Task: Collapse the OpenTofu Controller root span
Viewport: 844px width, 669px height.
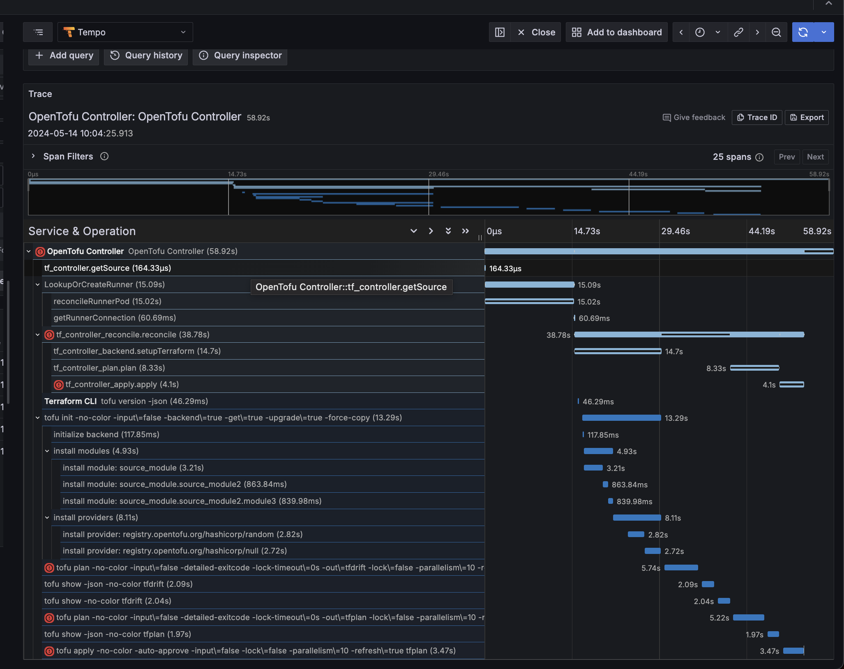Action: point(29,251)
